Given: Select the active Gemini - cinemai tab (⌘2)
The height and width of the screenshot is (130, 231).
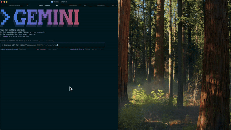Looking at the screenshot, I should point(44,5).
